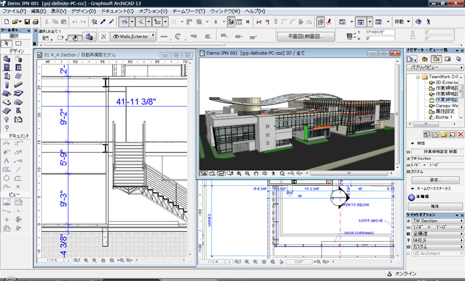
Task: Click the zoom-in magnifier in 3D window
Action: (239, 174)
